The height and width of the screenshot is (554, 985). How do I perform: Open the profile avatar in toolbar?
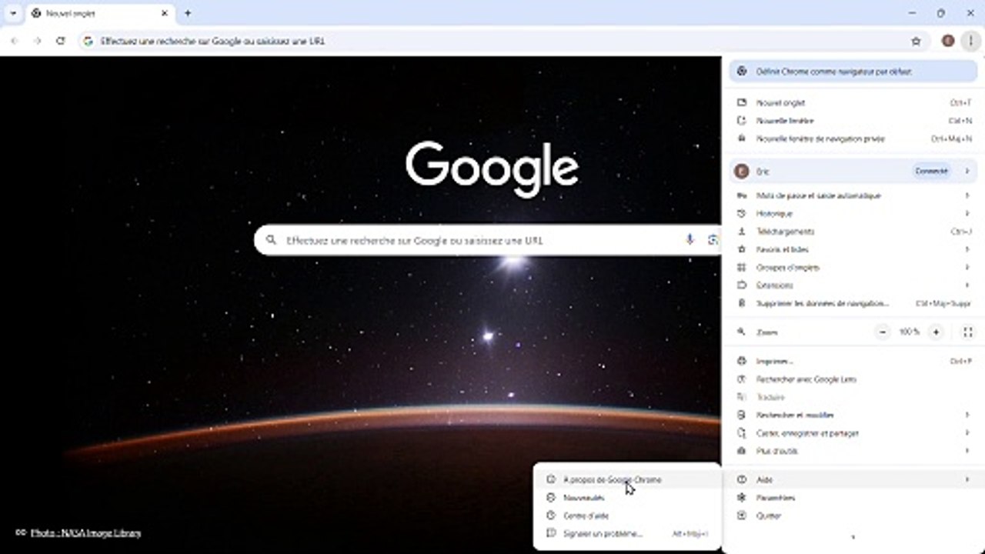(x=948, y=41)
